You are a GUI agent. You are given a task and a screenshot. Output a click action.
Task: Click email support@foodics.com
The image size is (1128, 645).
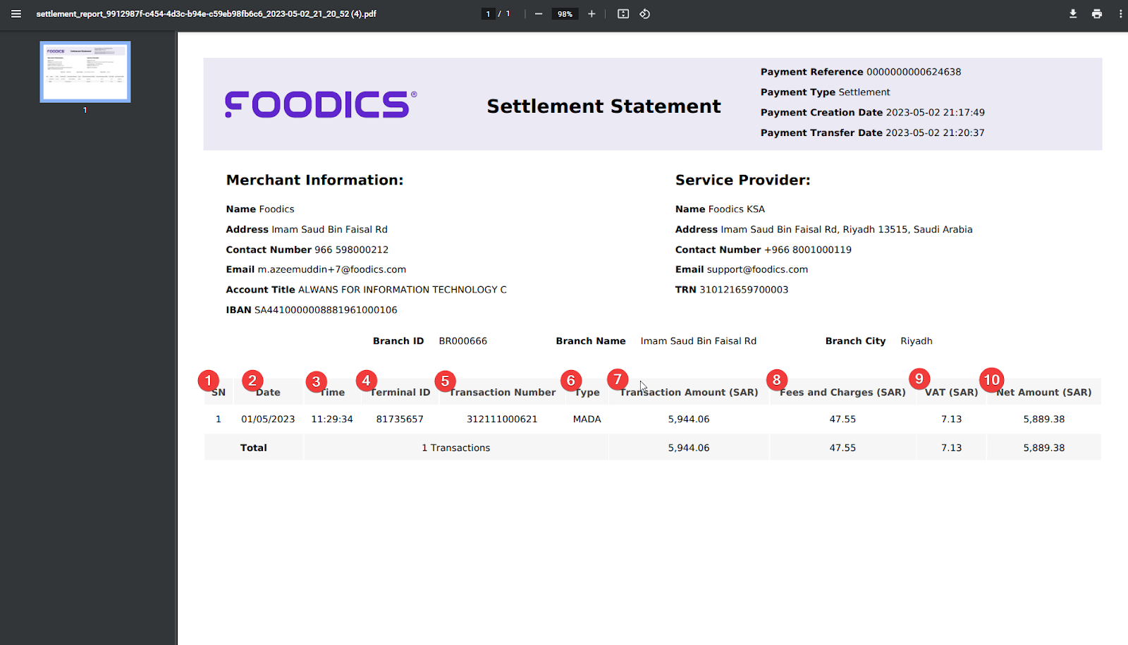pyautogui.click(x=757, y=269)
